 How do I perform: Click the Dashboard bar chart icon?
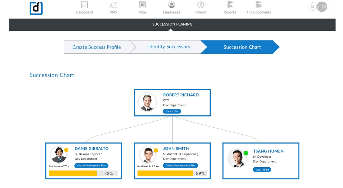coord(84,5)
